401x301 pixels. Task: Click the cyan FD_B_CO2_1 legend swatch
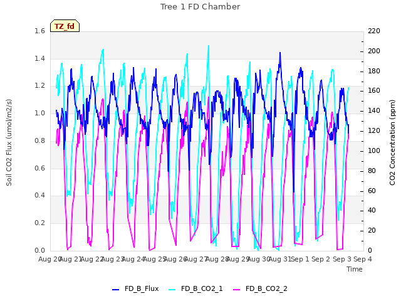click(172, 290)
